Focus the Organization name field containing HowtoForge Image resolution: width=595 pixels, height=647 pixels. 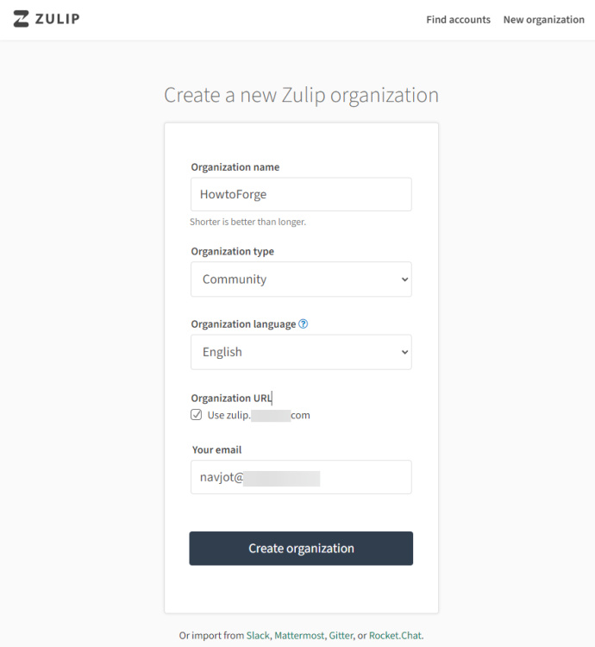pos(301,195)
